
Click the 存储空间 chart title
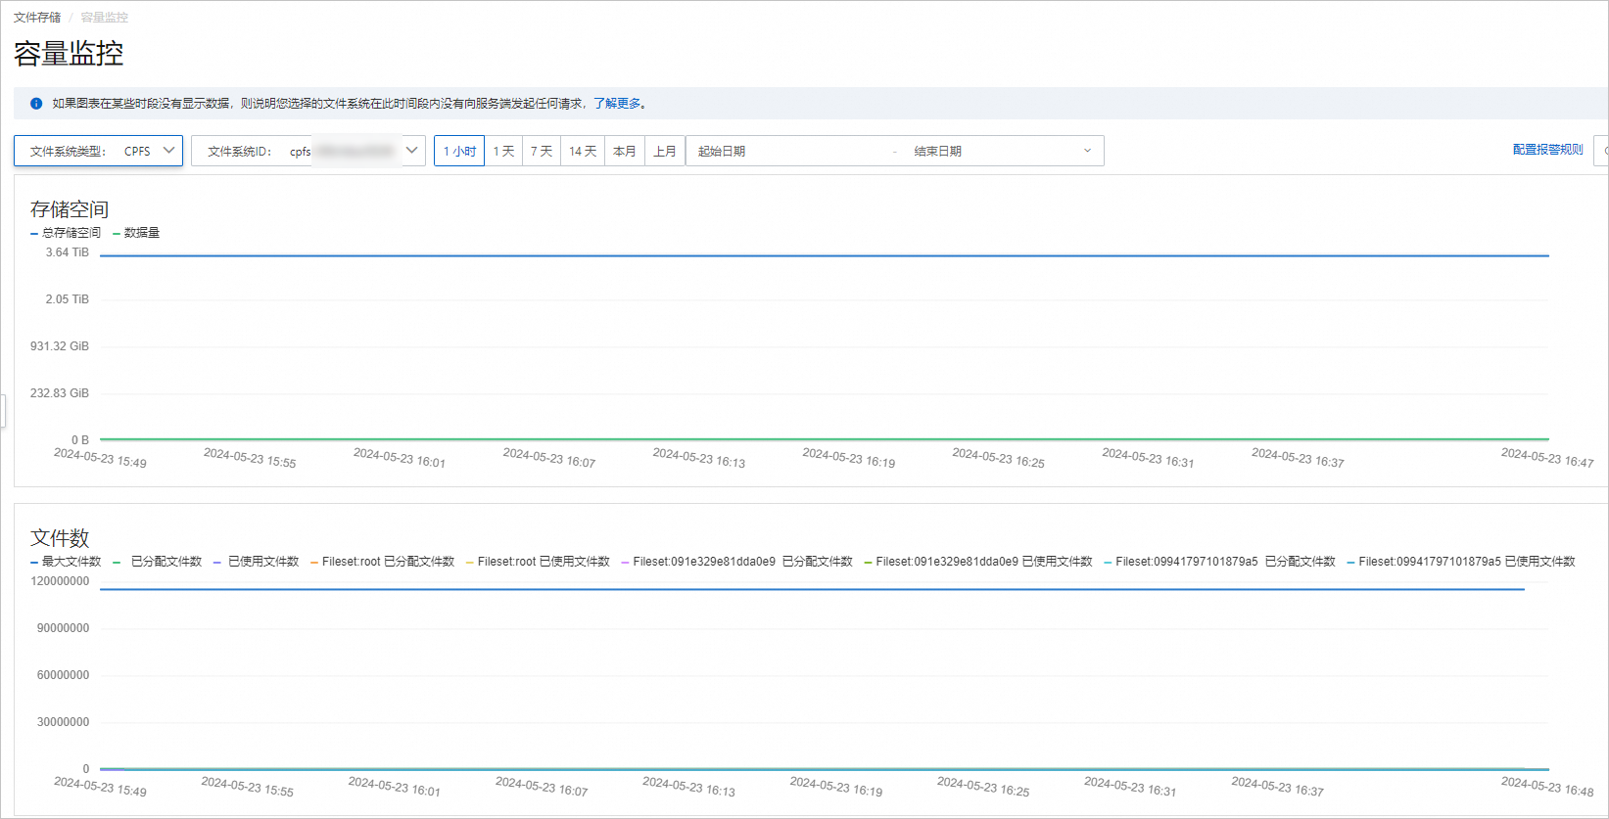click(x=70, y=209)
